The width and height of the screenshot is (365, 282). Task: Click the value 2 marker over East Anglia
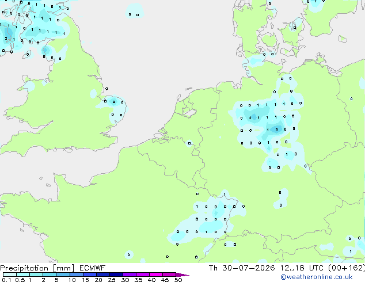(114, 102)
